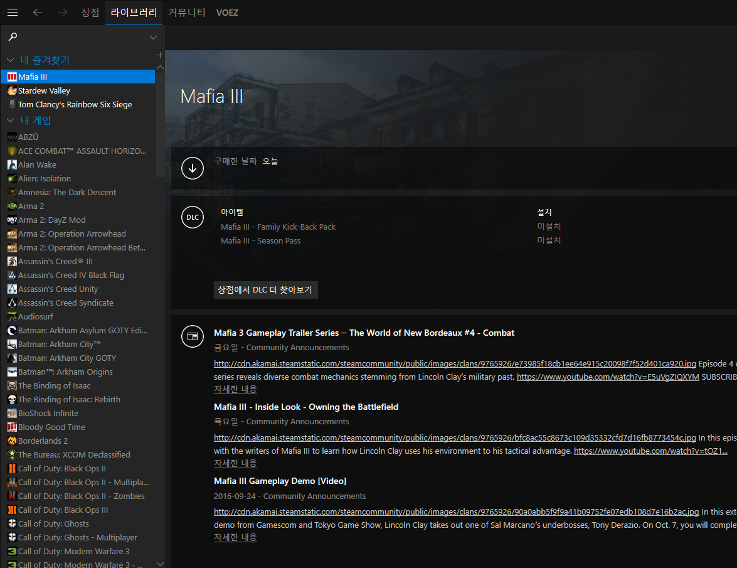Image resolution: width=737 pixels, height=568 pixels.
Task: Open the Inside Look Owning the Battlefield headline
Action: [306, 407]
